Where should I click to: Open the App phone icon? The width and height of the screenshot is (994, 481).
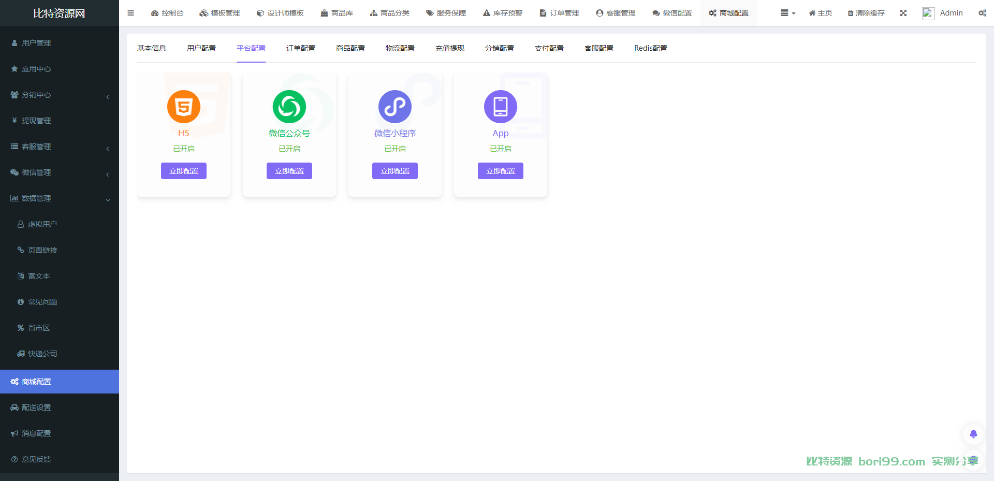(501, 107)
